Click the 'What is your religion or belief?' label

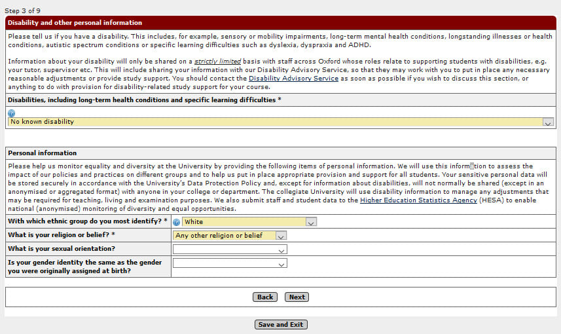(x=62, y=235)
